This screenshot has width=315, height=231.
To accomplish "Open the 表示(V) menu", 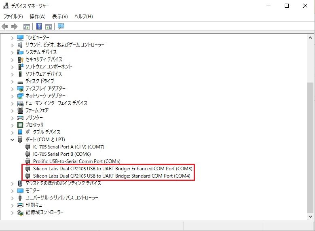I will (x=60, y=16).
